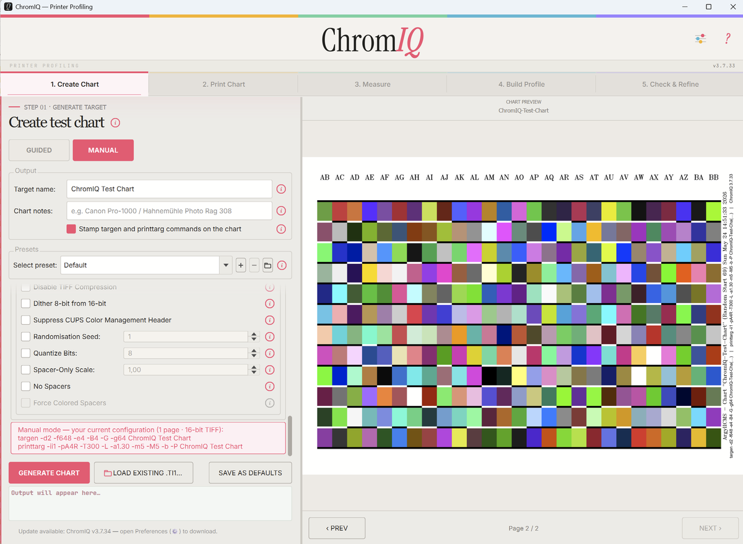Image resolution: width=743 pixels, height=544 pixels.
Task: Click the BB column label on chart
Action: coord(713,177)
